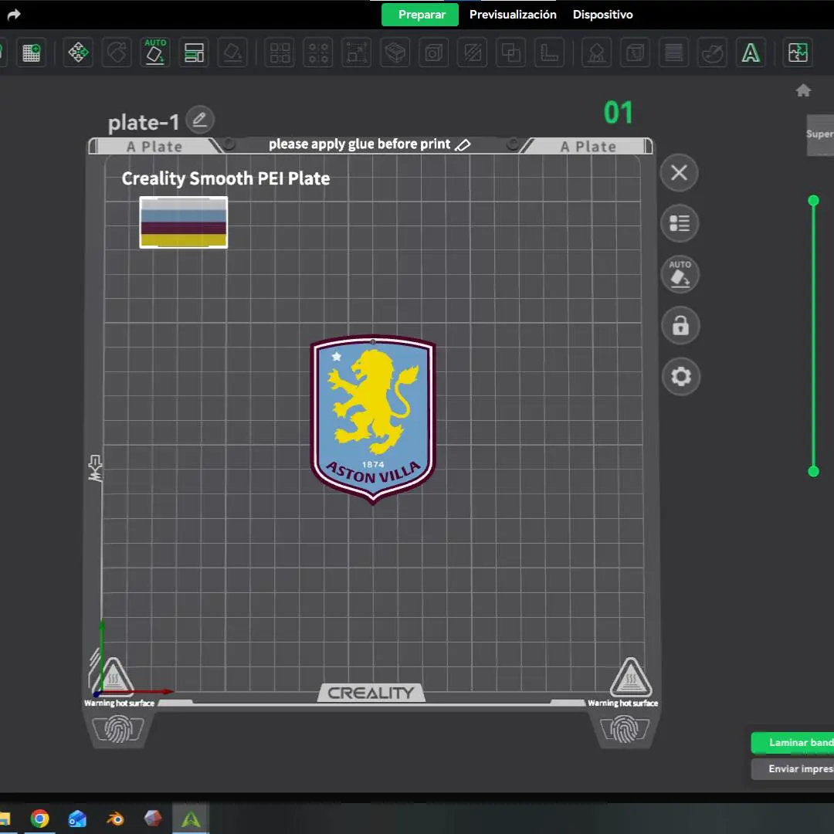Select the Cut tool with diagonal lines
This screenshot has width=834, height=834.
pyautogui.click(x=473, y=53)
